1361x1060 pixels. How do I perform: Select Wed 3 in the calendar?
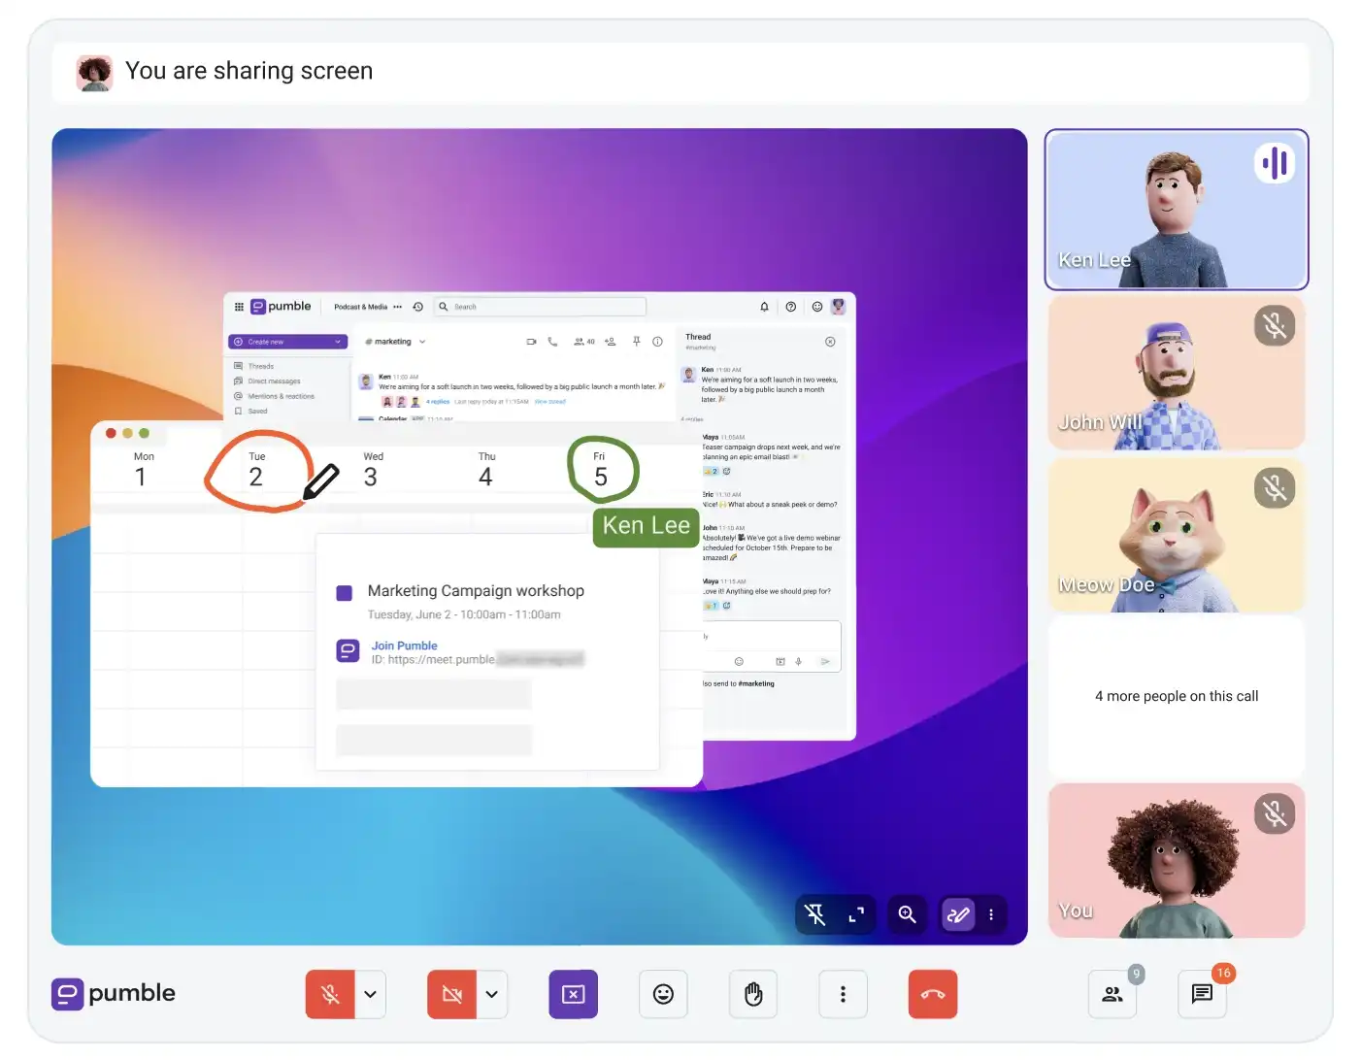pos(372,470)
